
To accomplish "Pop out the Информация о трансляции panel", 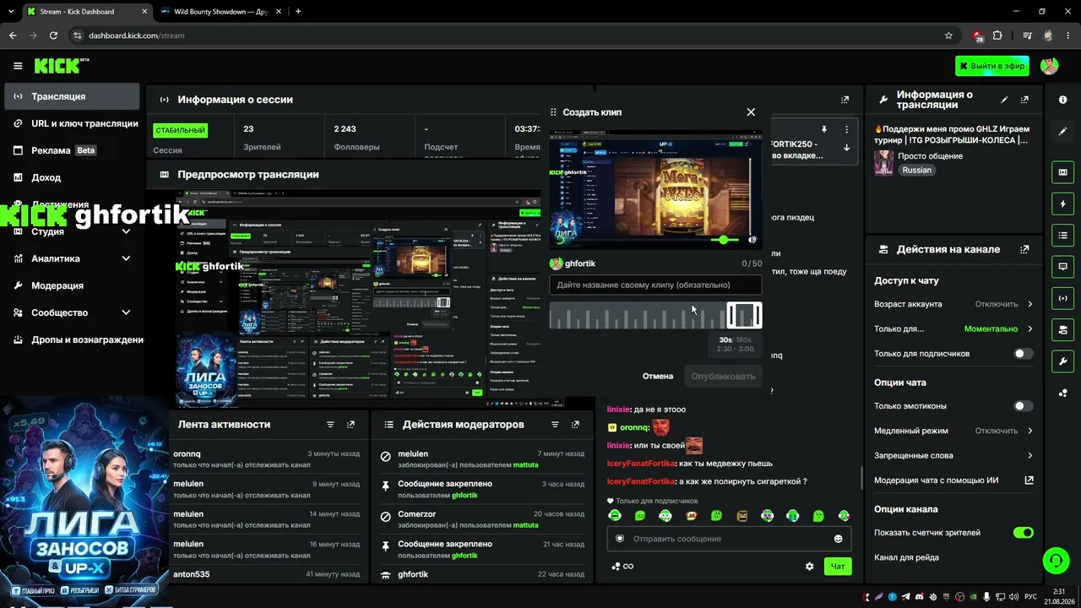I will click(x=1024, y=100).
